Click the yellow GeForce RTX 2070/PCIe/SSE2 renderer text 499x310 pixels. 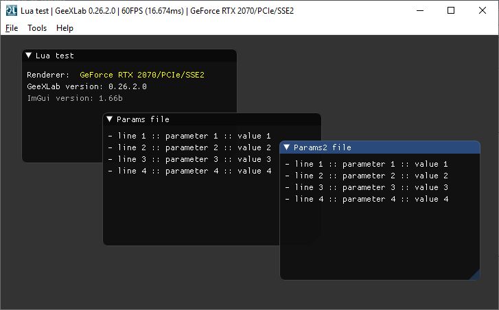point(142,75)
